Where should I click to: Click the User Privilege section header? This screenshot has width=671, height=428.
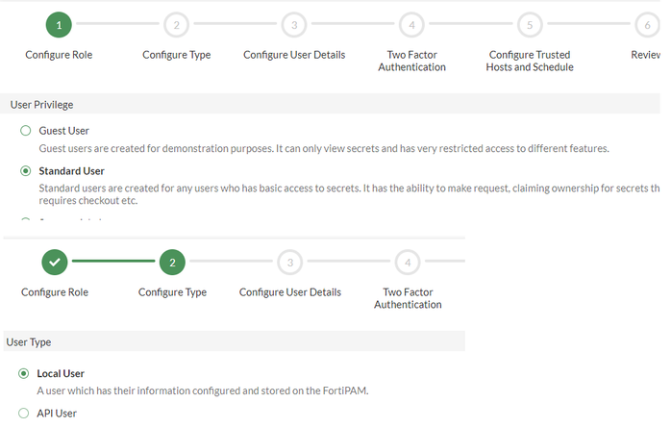[41, 104]
